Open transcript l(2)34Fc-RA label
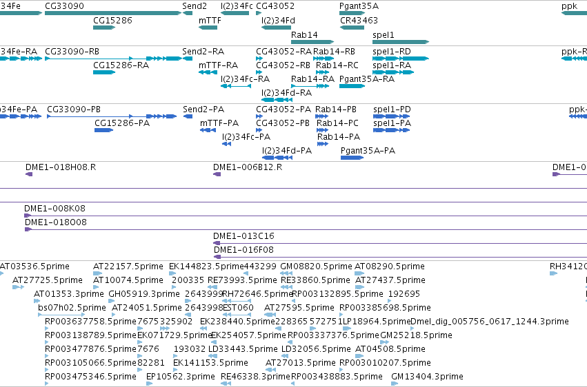 [245, 79]
